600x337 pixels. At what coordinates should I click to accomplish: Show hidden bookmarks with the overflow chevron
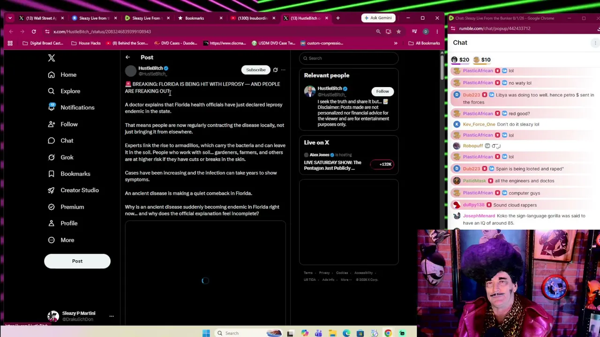(x=396, y=43)
